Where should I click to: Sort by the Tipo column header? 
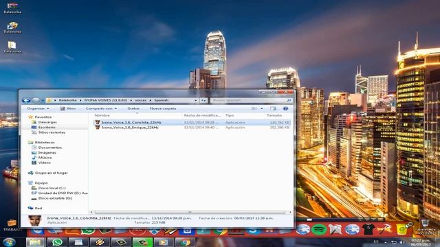(230, 115)
